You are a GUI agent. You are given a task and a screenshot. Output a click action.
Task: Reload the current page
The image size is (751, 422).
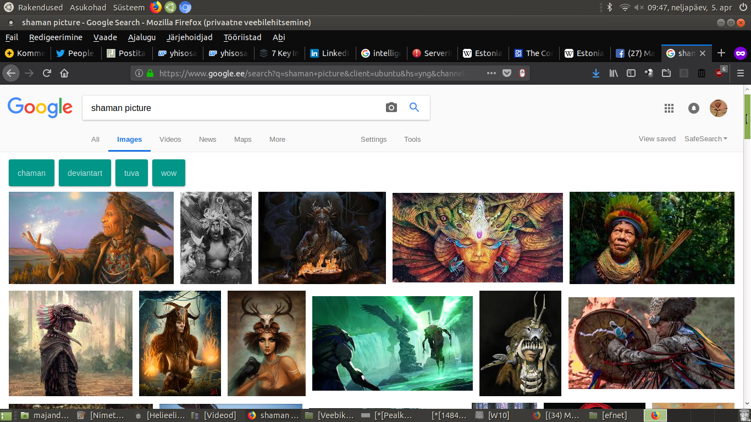(x=47, y=73)
